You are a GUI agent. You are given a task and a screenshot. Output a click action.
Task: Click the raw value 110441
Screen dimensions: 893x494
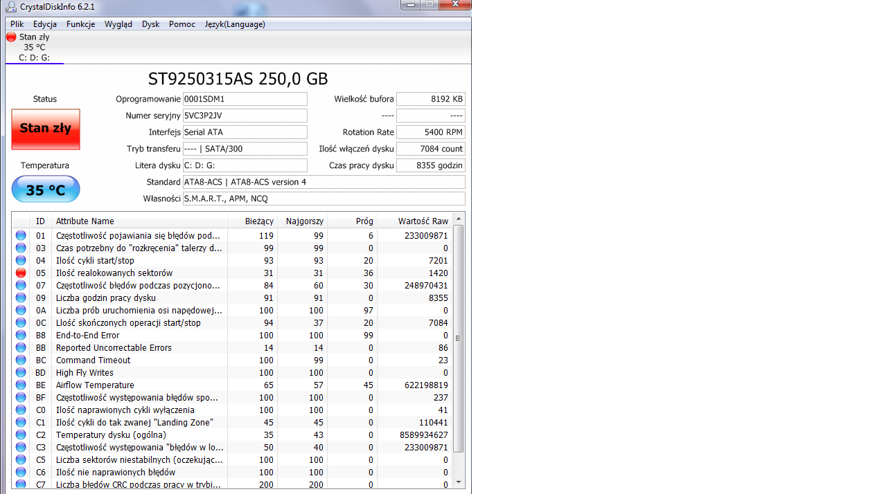coord(434,423)
